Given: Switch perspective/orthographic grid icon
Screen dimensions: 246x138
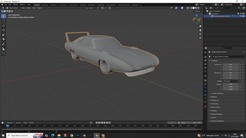Looking at the screenshot, I should [x=200, y=38].
